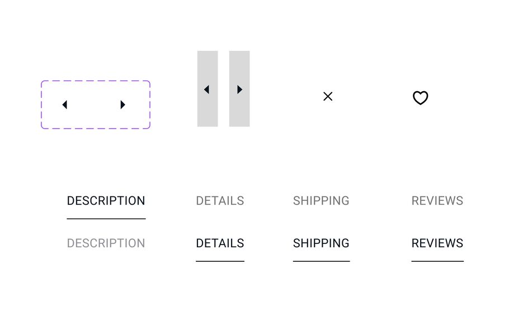This screenshot has width=523, height=311.
Task: Click the right arrow inside the dashed purple box
Action: click(122, 105)
